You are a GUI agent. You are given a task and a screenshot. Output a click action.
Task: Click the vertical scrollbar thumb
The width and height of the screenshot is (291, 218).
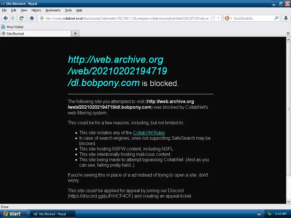point(288,109)
